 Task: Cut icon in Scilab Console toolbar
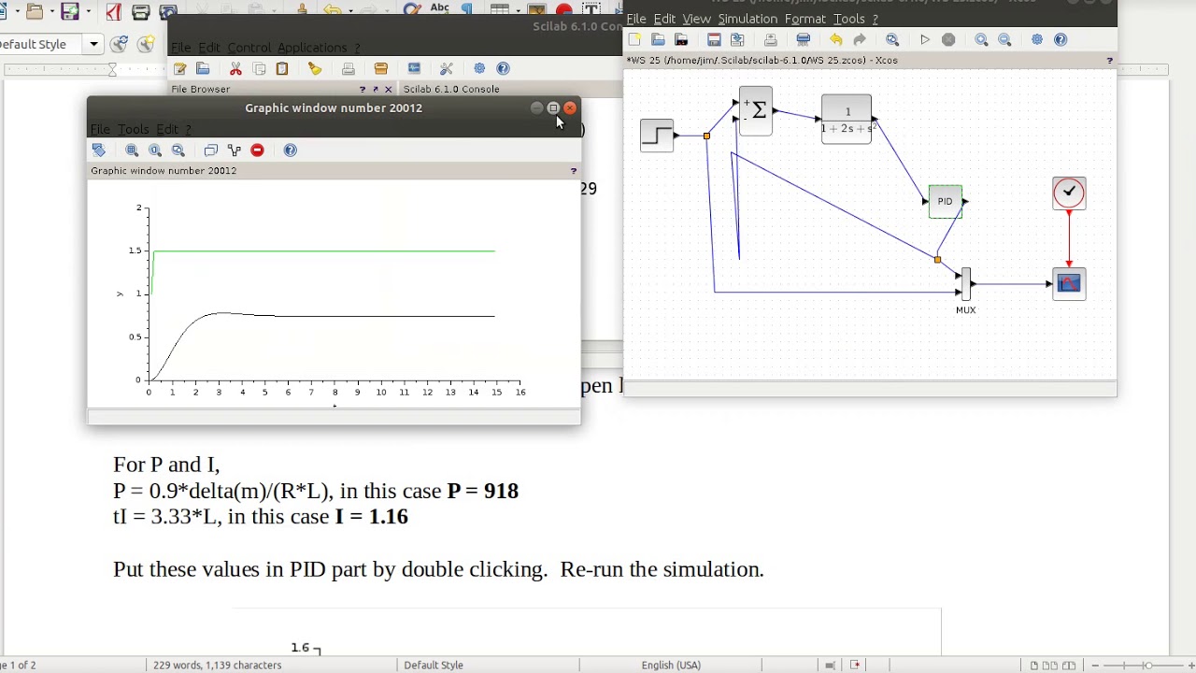point(235,69)
